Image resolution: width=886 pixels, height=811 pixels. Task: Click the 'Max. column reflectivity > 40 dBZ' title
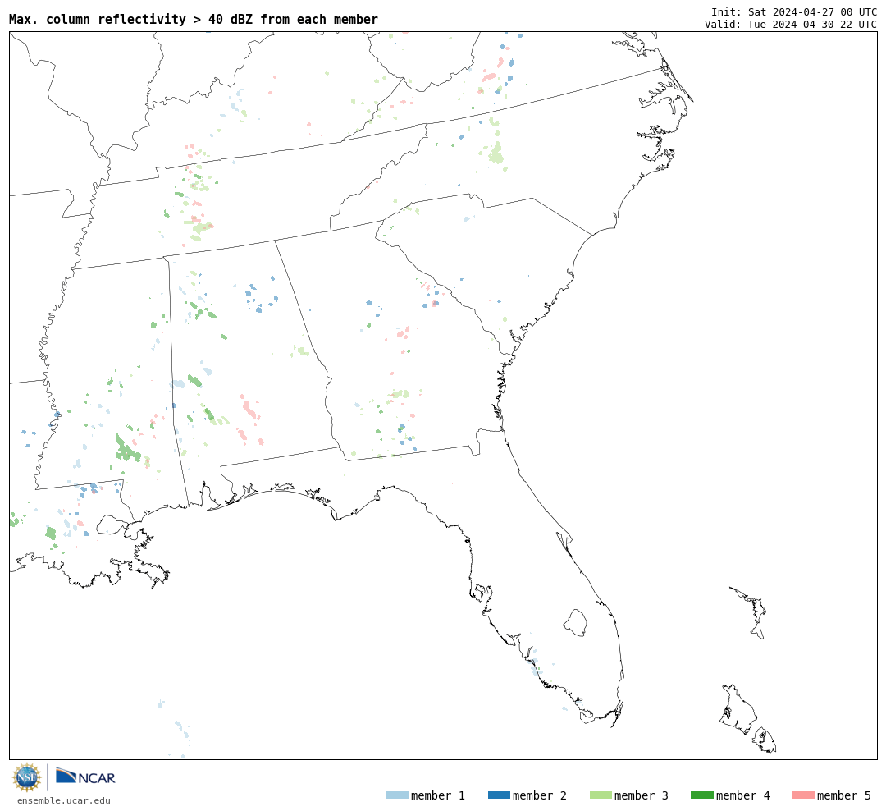click(x=194, y=19)
